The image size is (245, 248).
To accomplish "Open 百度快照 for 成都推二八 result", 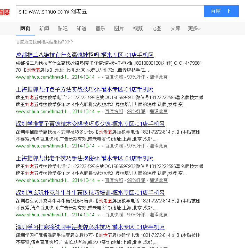I will [114, 77].
